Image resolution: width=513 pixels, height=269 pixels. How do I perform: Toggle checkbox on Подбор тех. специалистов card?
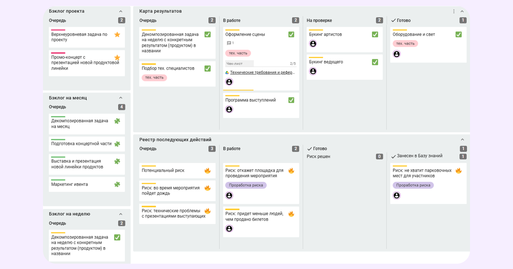[207, 68]
